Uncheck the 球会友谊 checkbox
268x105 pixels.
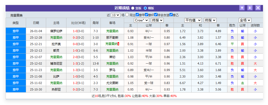(156, 15)
